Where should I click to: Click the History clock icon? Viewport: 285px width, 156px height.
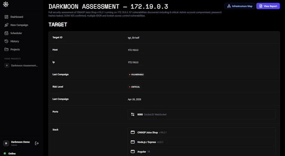pyautogui.click(x=6, y=41)
